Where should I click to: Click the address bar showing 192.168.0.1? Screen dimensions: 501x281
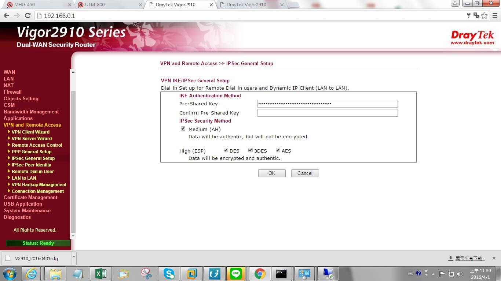(249, 16)
